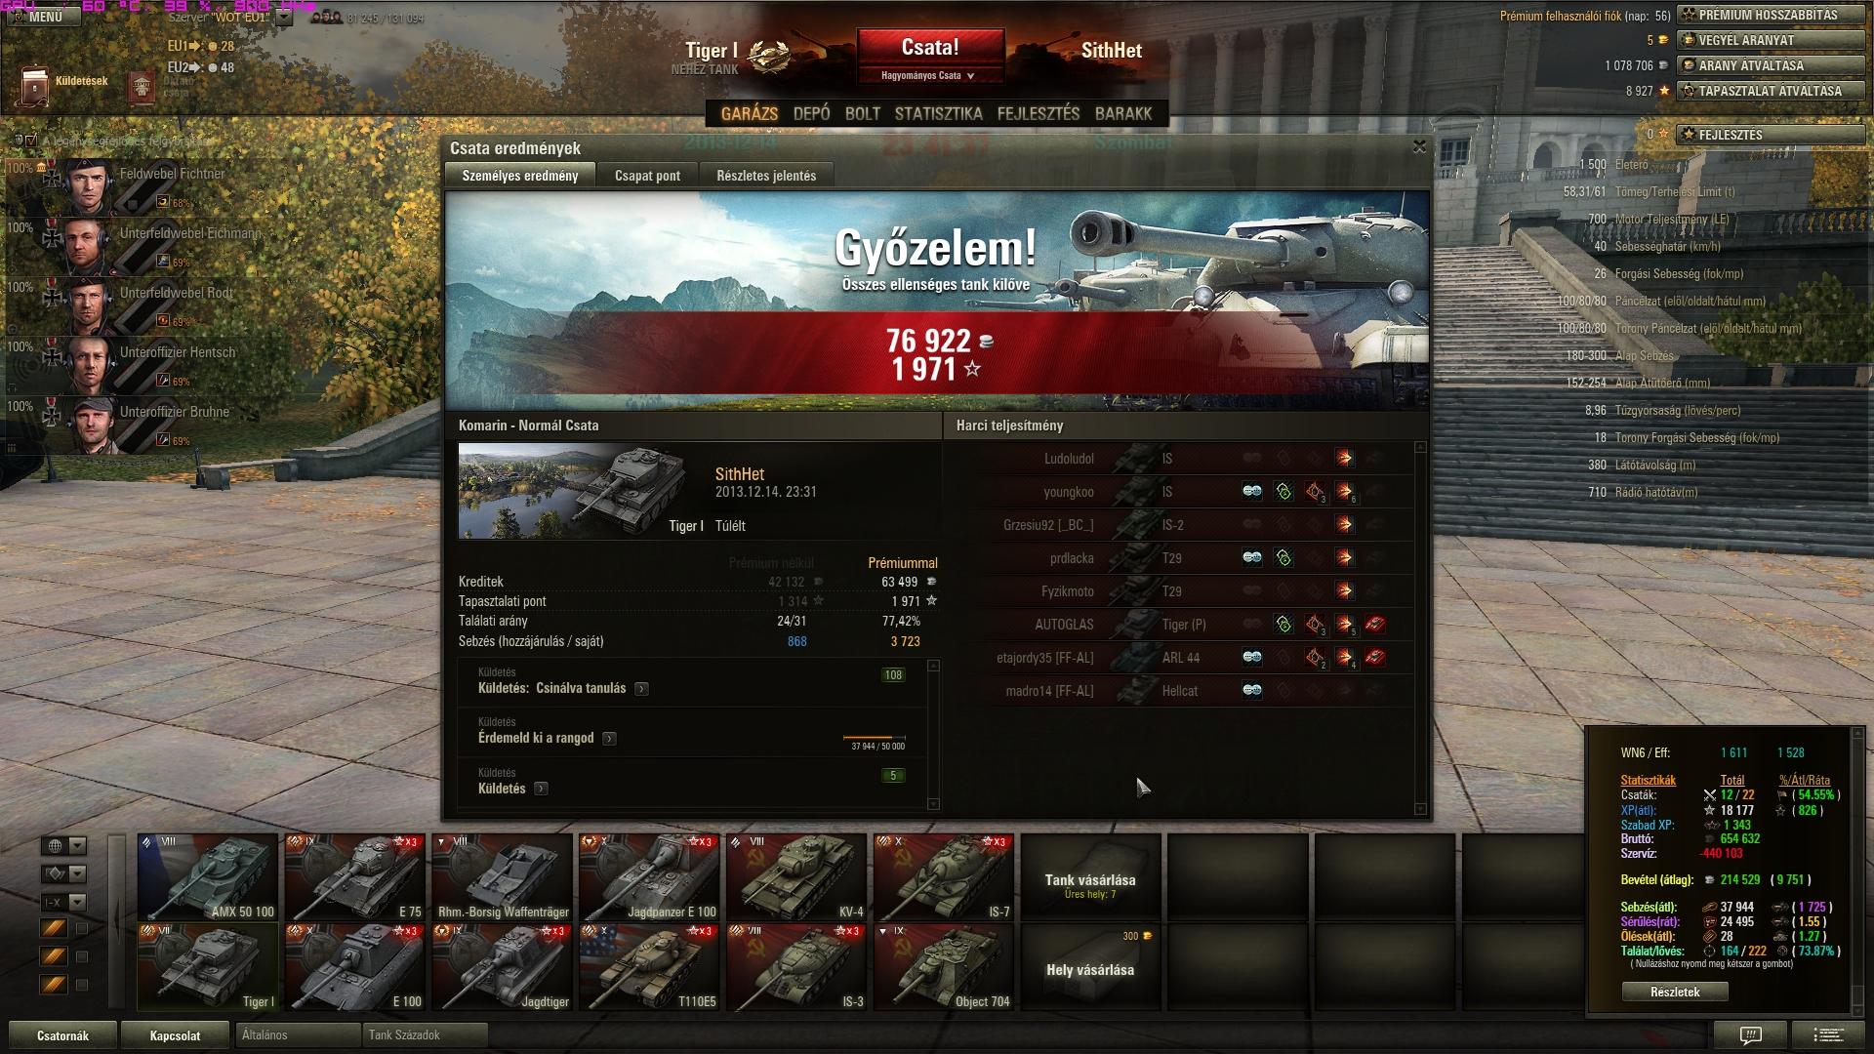The height and width of the screenshot is (1054, 1874).
Task: Click AUTOGLAS's destroyed tank kill icon
Action: tap(1375, 625)
